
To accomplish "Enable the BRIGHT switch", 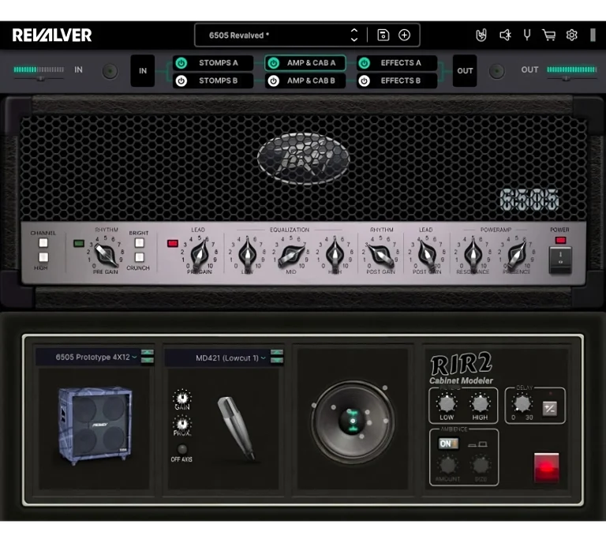I will coord(139,243).
